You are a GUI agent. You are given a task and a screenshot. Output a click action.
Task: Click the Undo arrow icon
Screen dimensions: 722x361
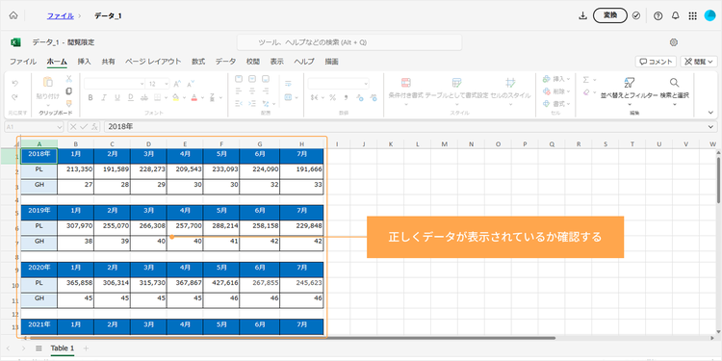tap(14, 84)
